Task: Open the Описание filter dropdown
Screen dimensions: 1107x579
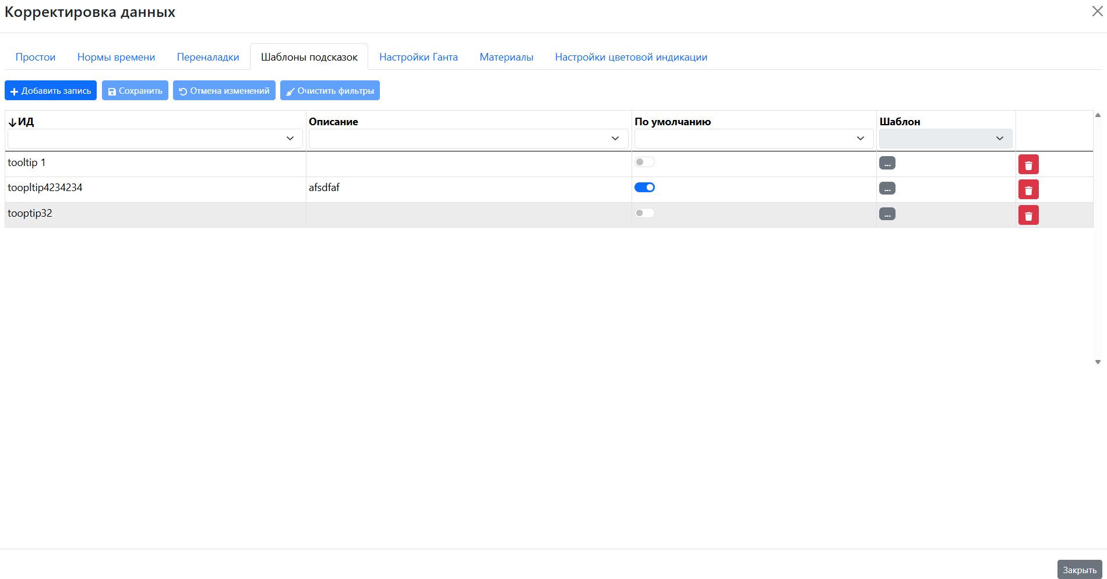Action: [x=615, y=139]
